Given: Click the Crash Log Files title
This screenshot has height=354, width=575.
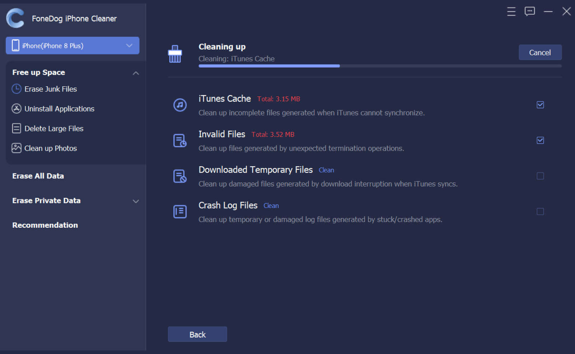Looking at the screenshot, I should [x=228, y=205].
